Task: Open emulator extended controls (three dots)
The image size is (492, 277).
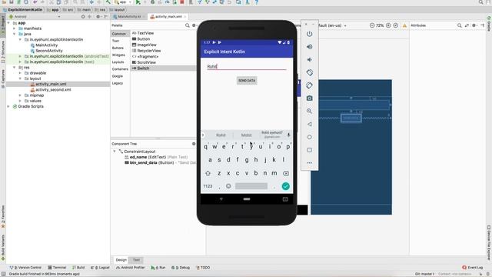Action: pyautogui.click(x=309, y=162)
